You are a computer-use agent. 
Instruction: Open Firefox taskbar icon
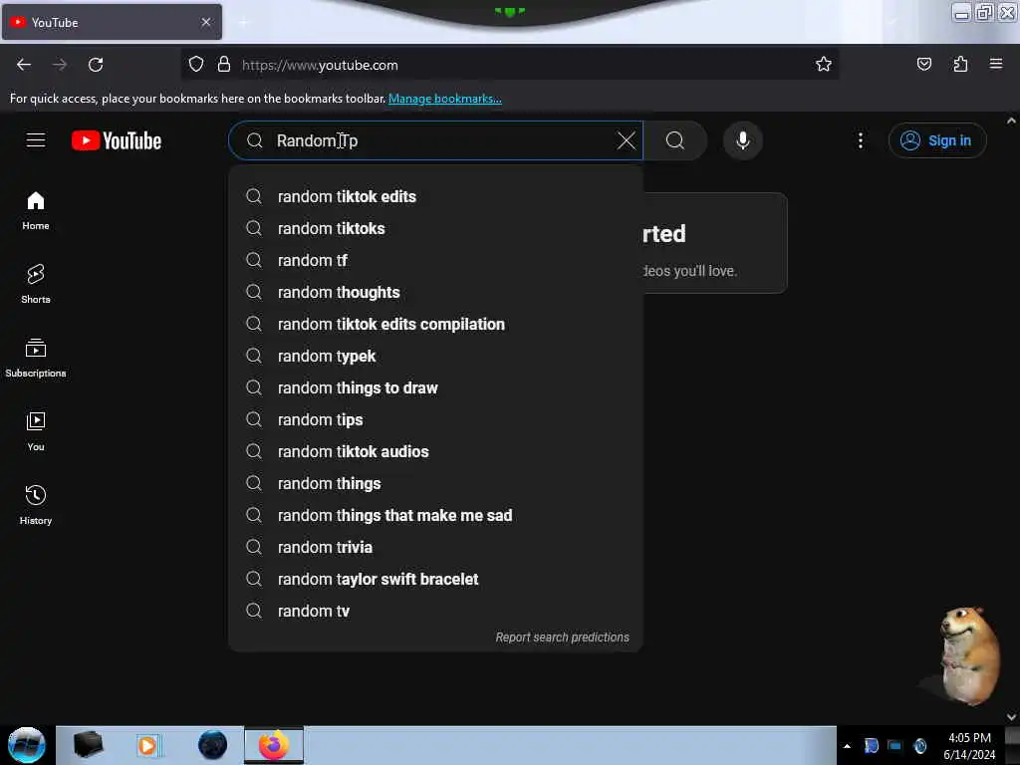[x=274, y=745]
